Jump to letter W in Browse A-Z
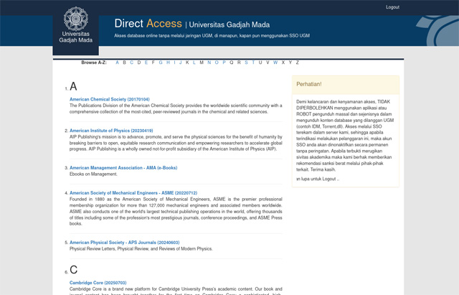Viewport: 459px width, 295px height. pyautogui.click(x=275, y=62)
